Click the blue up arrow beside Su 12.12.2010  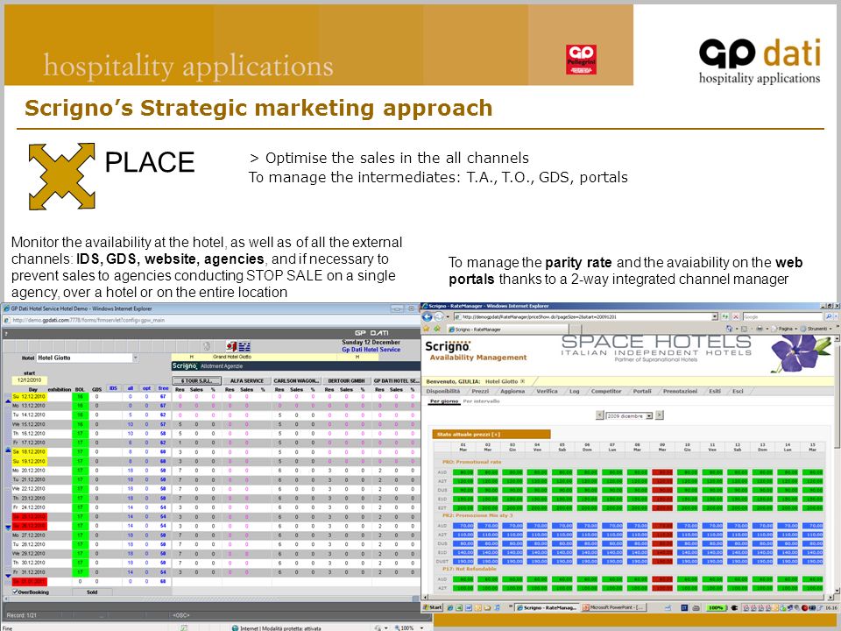point(8,401)
